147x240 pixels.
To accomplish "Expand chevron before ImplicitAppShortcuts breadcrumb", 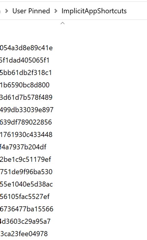I will [56, 11].
